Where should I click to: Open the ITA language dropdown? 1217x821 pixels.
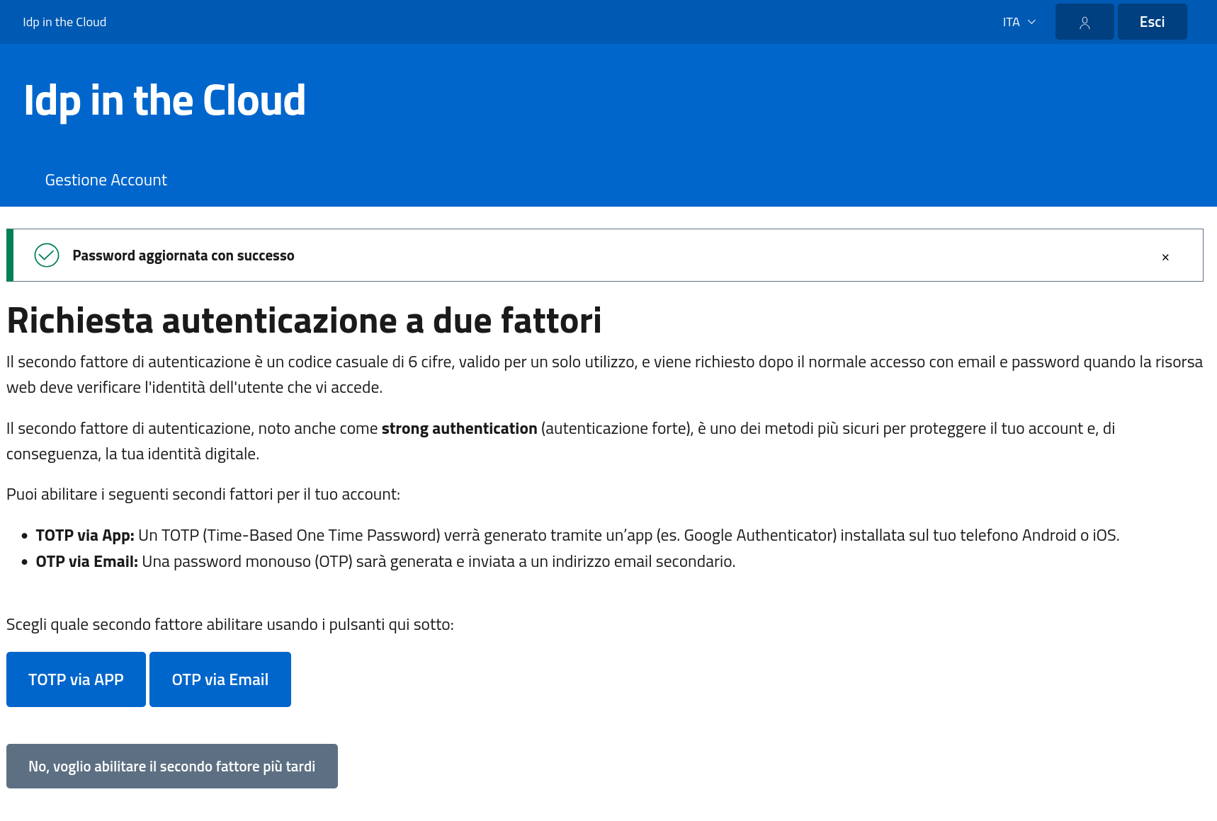pyautogui.click(x=1019, y=22)
